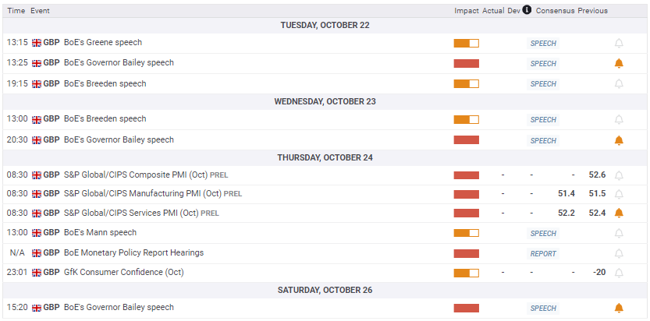Screen dimensions: 650x321
Task: Click bell icon for Saturday's Governor Bailey speech
Action: pos(619,308)
